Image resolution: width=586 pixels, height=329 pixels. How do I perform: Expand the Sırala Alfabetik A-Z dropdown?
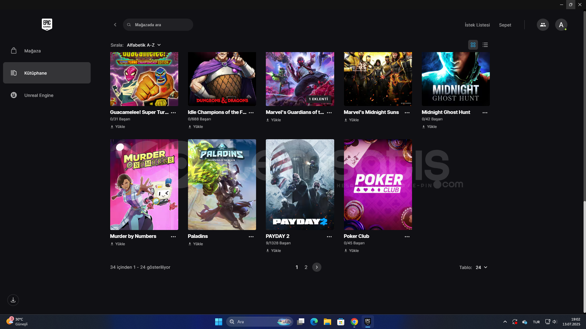click(x=144, y=45)
